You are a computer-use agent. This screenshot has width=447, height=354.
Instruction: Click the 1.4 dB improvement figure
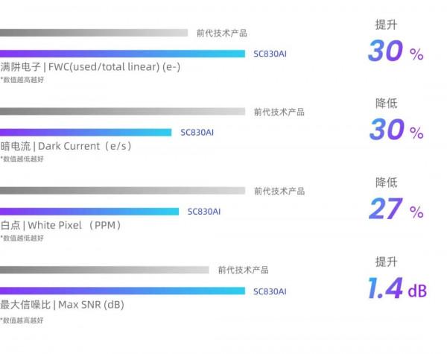pos(397,289)
